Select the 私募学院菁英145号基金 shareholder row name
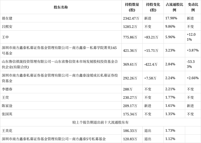201x143 pixels. pyautogui.click(x=59, y=51)
